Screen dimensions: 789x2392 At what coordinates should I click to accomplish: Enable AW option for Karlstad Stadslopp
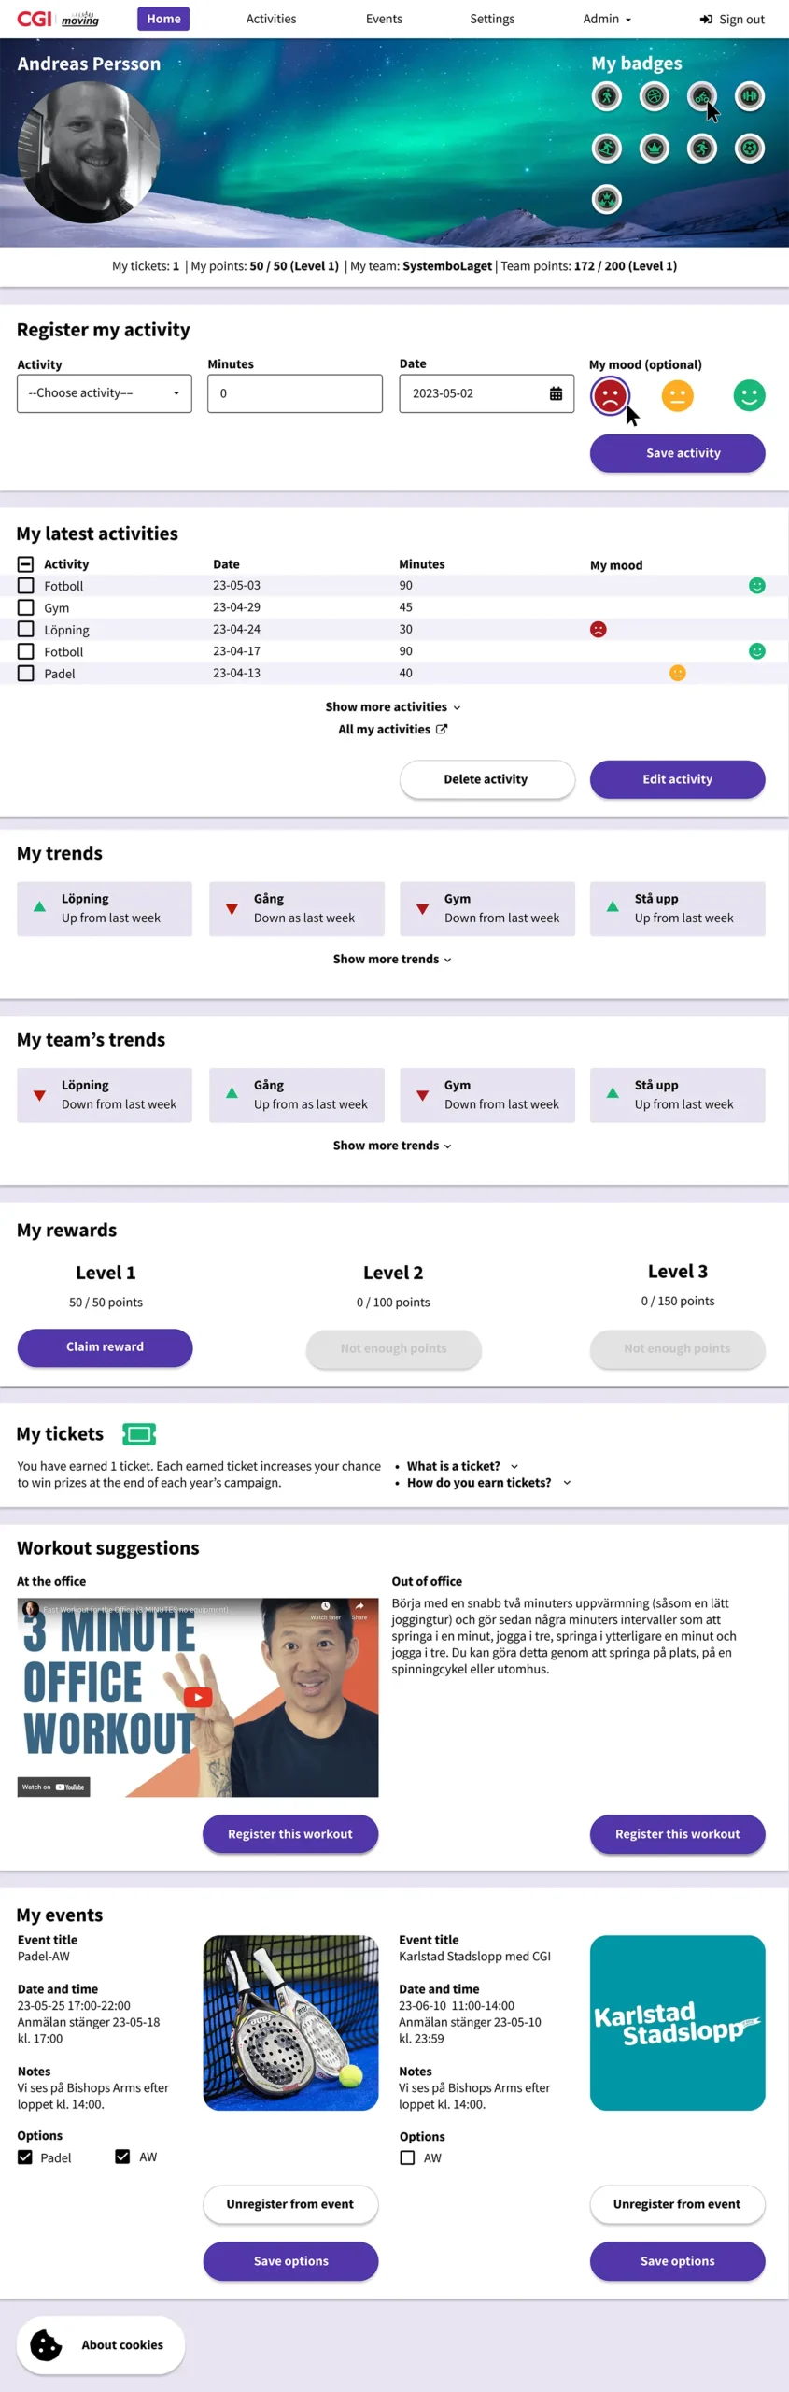407,2157
